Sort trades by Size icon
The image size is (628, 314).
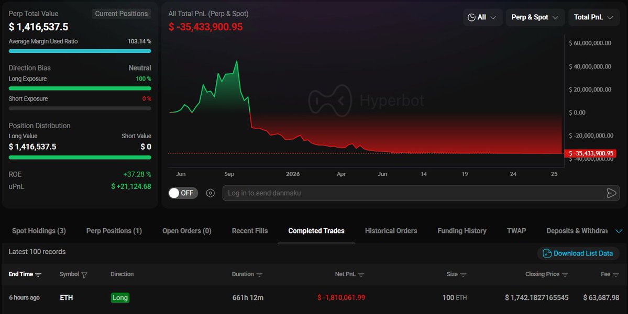tap(463, 275)
